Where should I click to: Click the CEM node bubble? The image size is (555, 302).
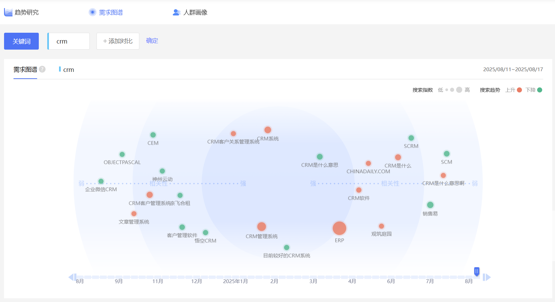(153, 135)
